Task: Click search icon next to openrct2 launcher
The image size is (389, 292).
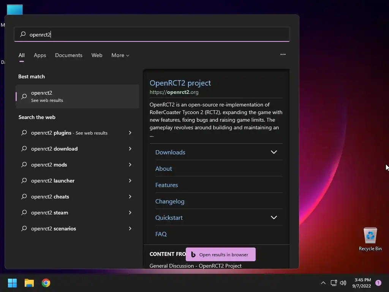Action: pos(24,181)
